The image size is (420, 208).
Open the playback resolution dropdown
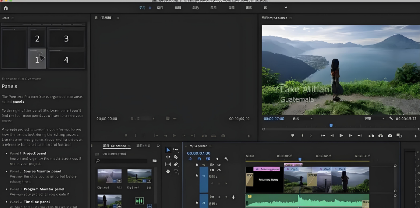click(x=374, y=118)
